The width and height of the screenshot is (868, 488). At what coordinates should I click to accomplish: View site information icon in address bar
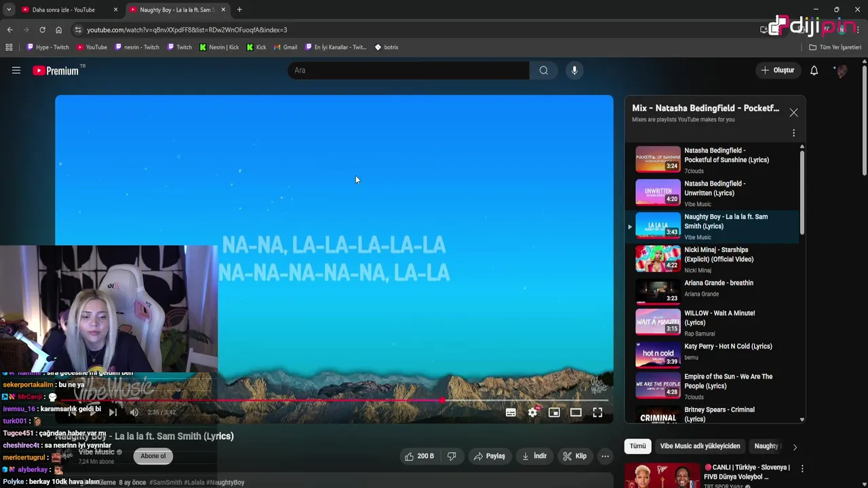78,30
